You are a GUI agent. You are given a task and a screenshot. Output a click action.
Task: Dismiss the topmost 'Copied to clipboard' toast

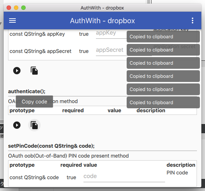[x=163, y=37]
